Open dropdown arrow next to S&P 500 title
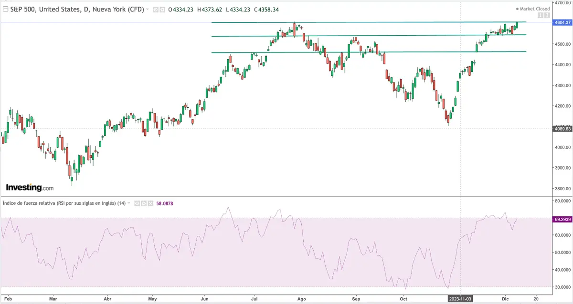The image size is (573, 304). [148, 10]
